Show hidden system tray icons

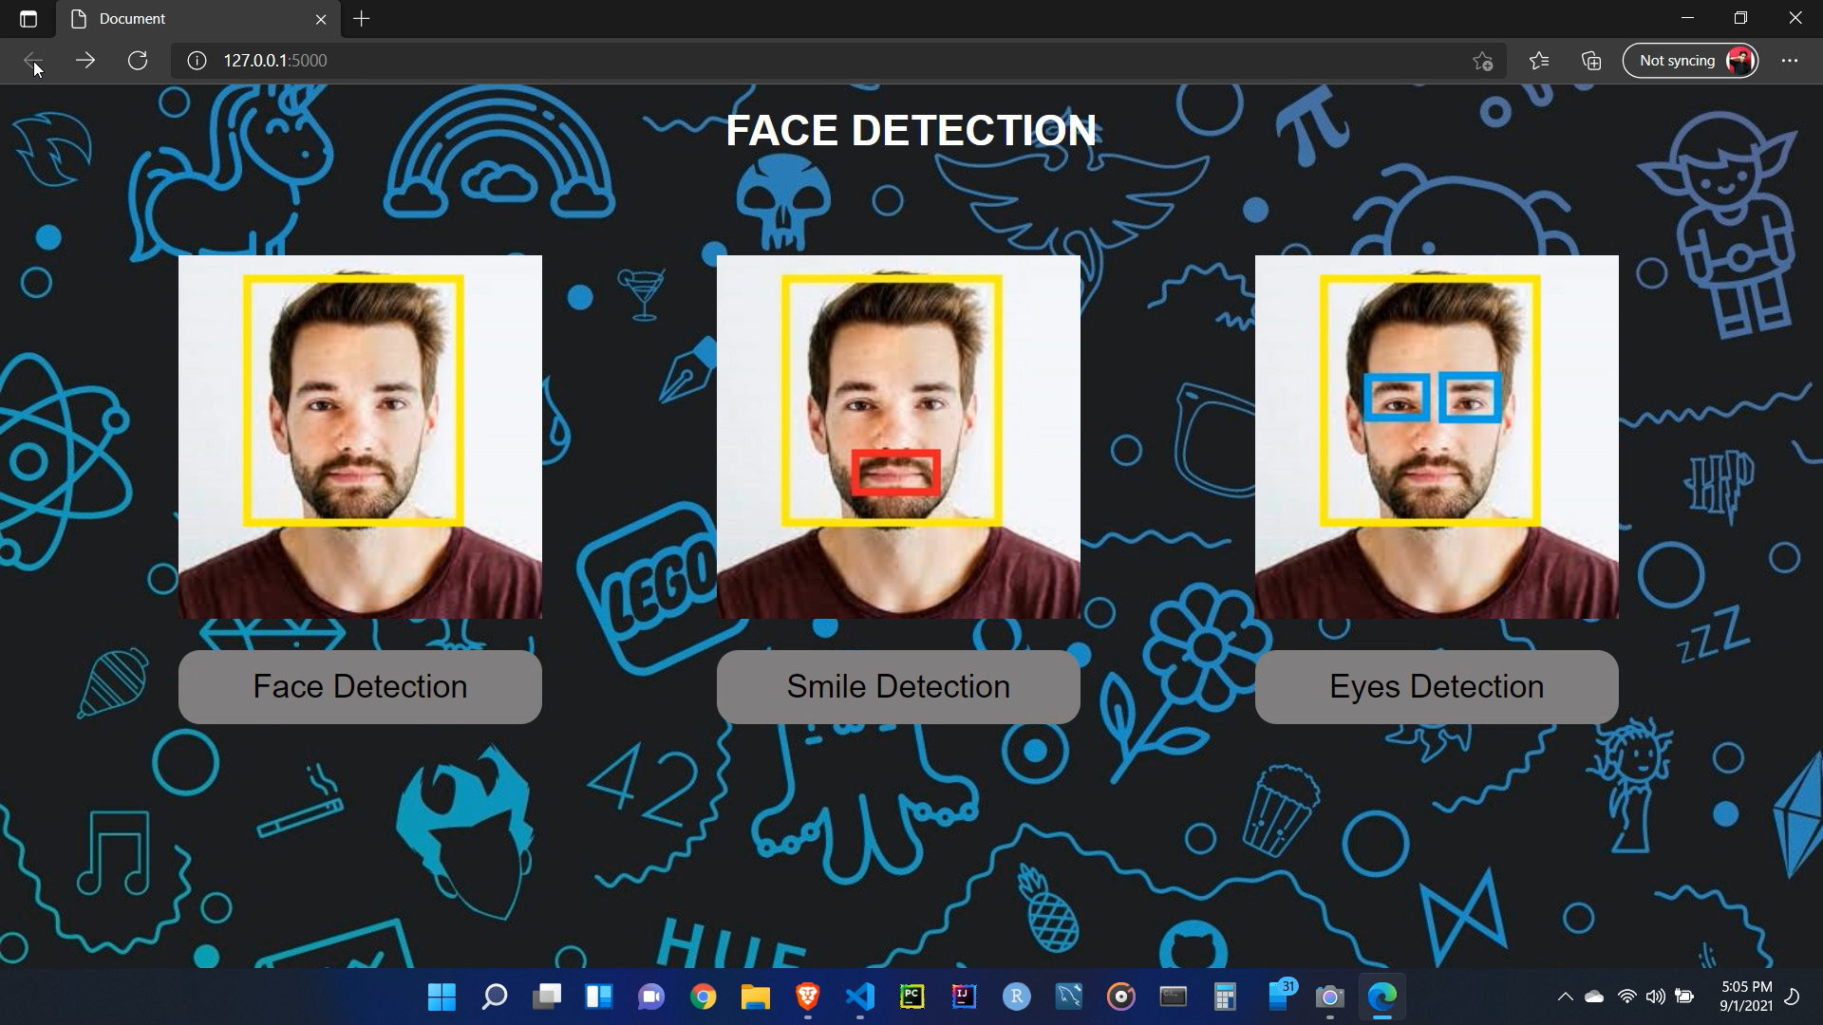coord(1565,997)
